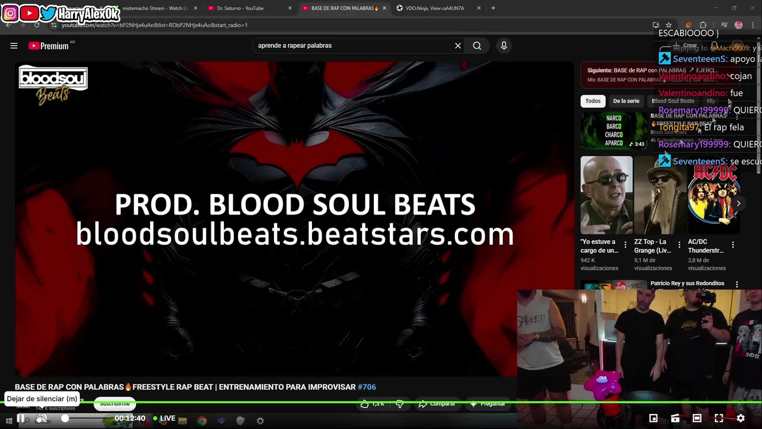The height and width of the screenshot is (429, 762).
Task: Open the browser three-dot menu
Action: point(753,25)
